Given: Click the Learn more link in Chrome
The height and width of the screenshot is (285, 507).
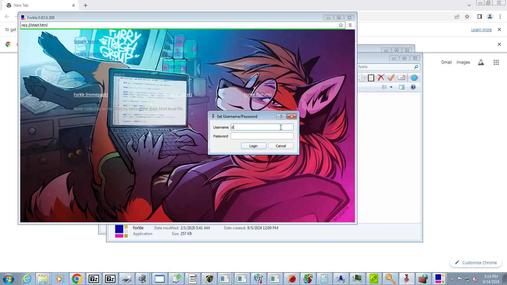Looking at the screenshot, I should pos(481,29).
